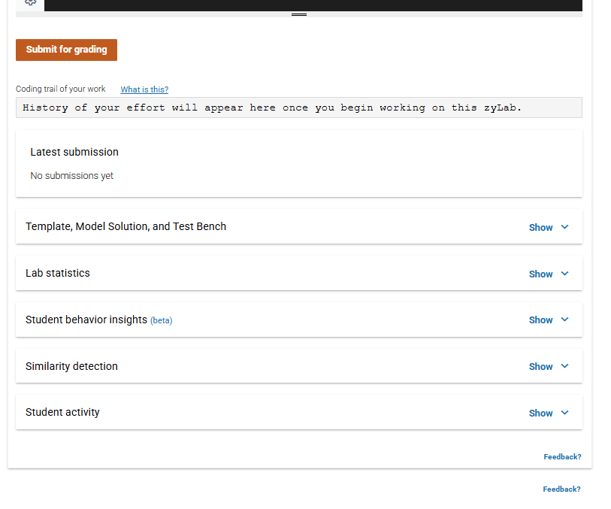The width and height of the screenshot is (611, 509).
Task: Show the Template, Model Solution, and Test Bench
Action: (540, 228)
